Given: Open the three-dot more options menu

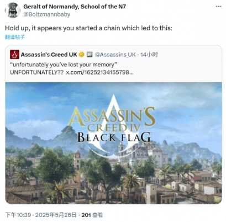Looking at the screenshot, I should point(218,7).
